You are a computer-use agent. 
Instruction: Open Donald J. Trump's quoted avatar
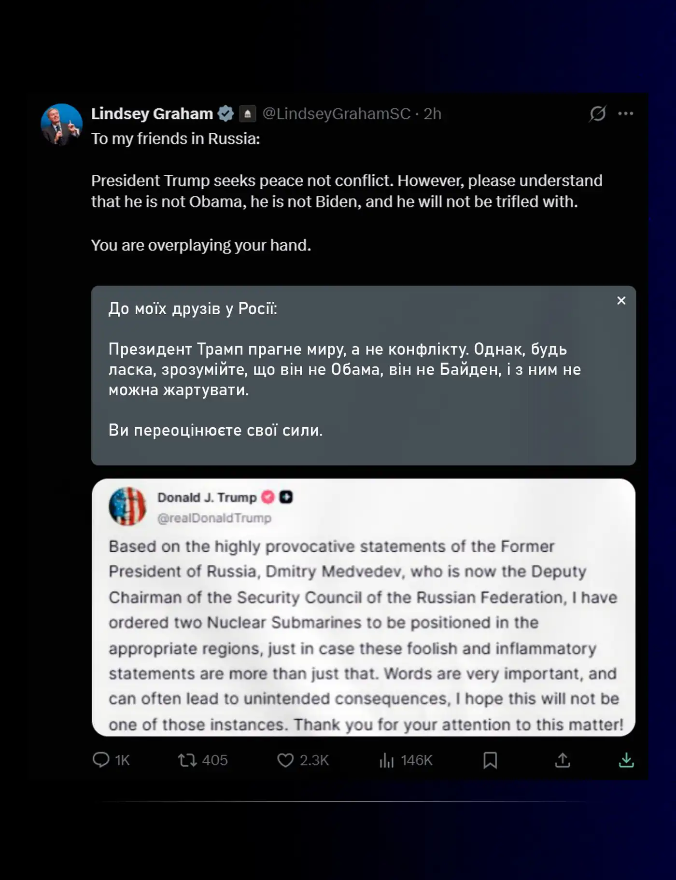128,506
